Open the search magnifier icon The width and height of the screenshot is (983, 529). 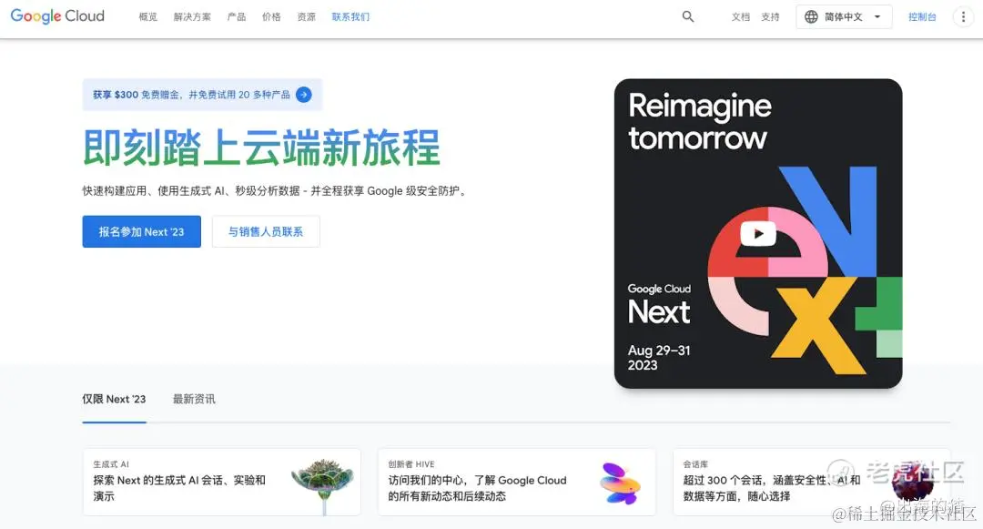tap(688, 17)
